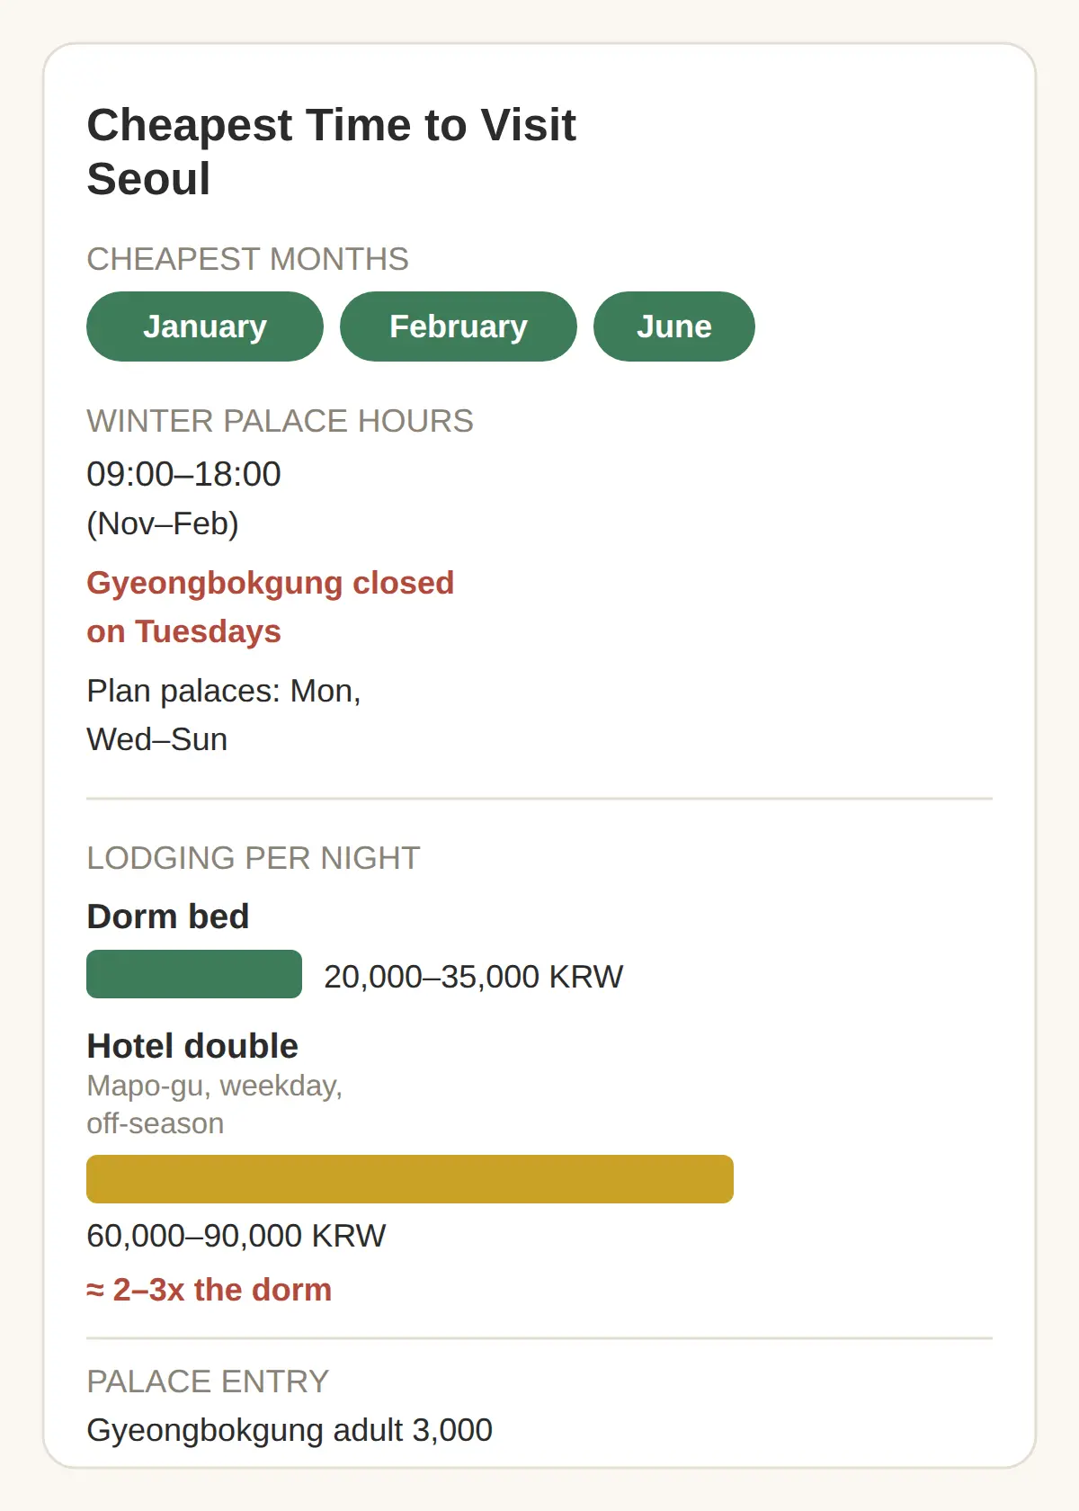Image resolution: width=1079 pixels, height=1511 pixels.
Task: Click the Dorm bed label
Action: pyautogui.click(x=168, y=916)
